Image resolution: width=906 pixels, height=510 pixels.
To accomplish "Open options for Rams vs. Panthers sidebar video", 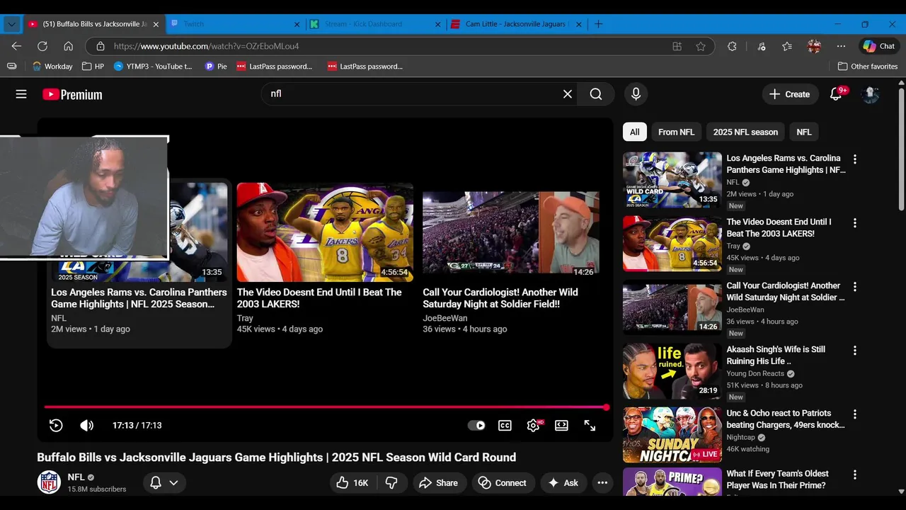I will 855,159.
